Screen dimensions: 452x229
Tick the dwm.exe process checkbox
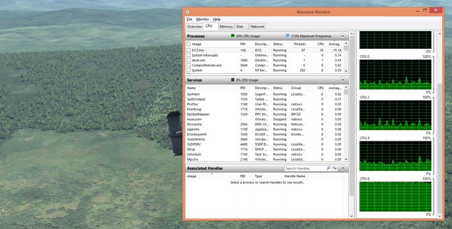188,60
